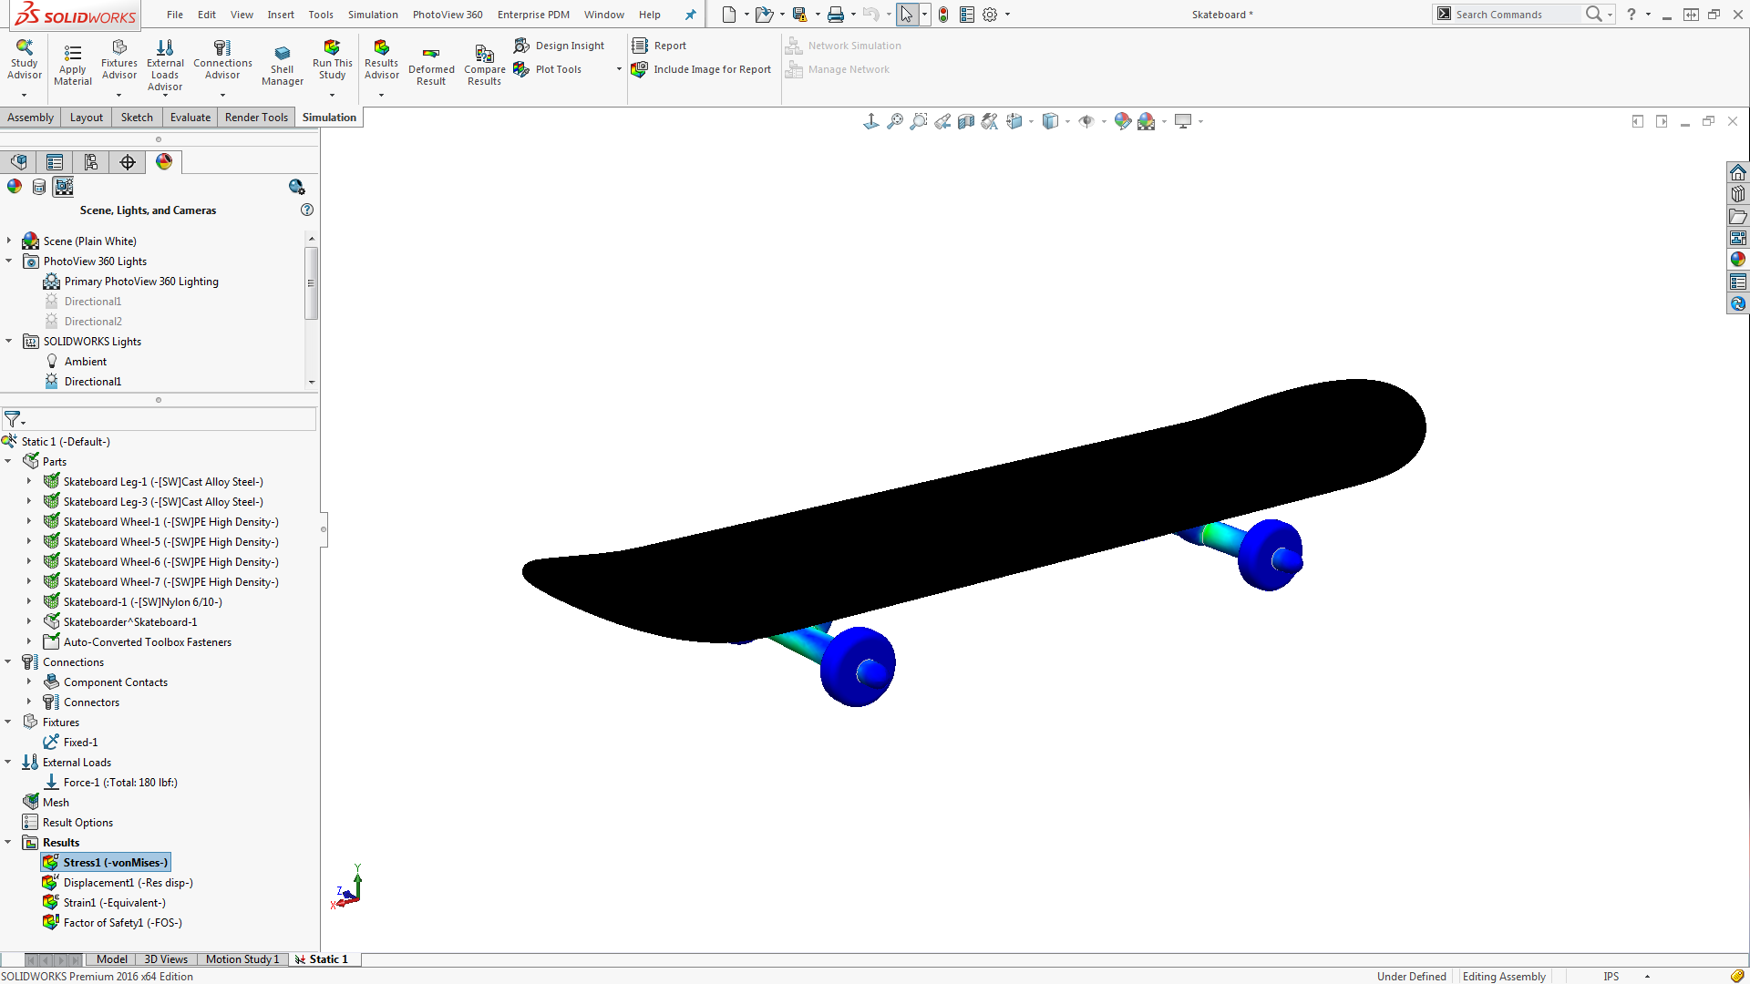Viewport: 1750px width, 984px height.
Task: Toggle the Directional1 PhotoView 360 light
Action: coord(92,302)
